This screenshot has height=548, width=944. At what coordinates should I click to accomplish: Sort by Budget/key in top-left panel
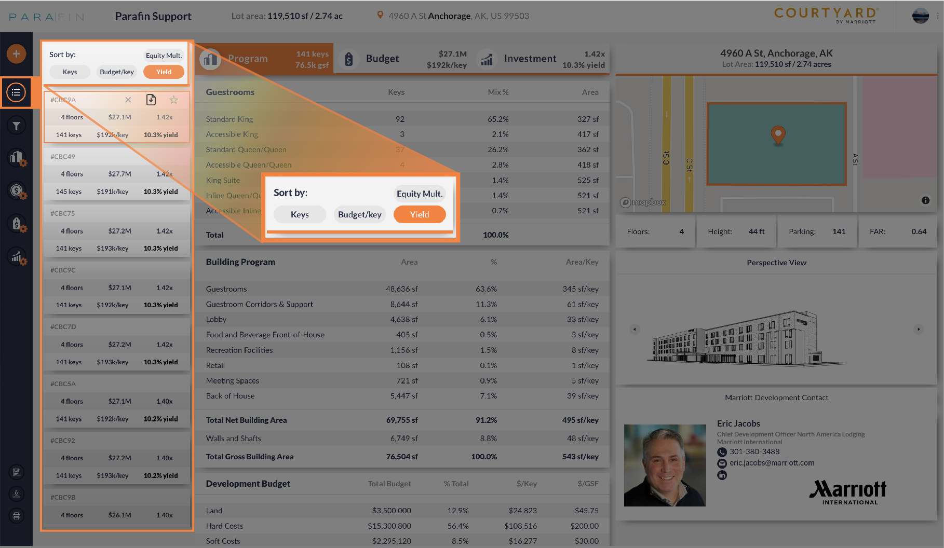[x=117, y=72]
